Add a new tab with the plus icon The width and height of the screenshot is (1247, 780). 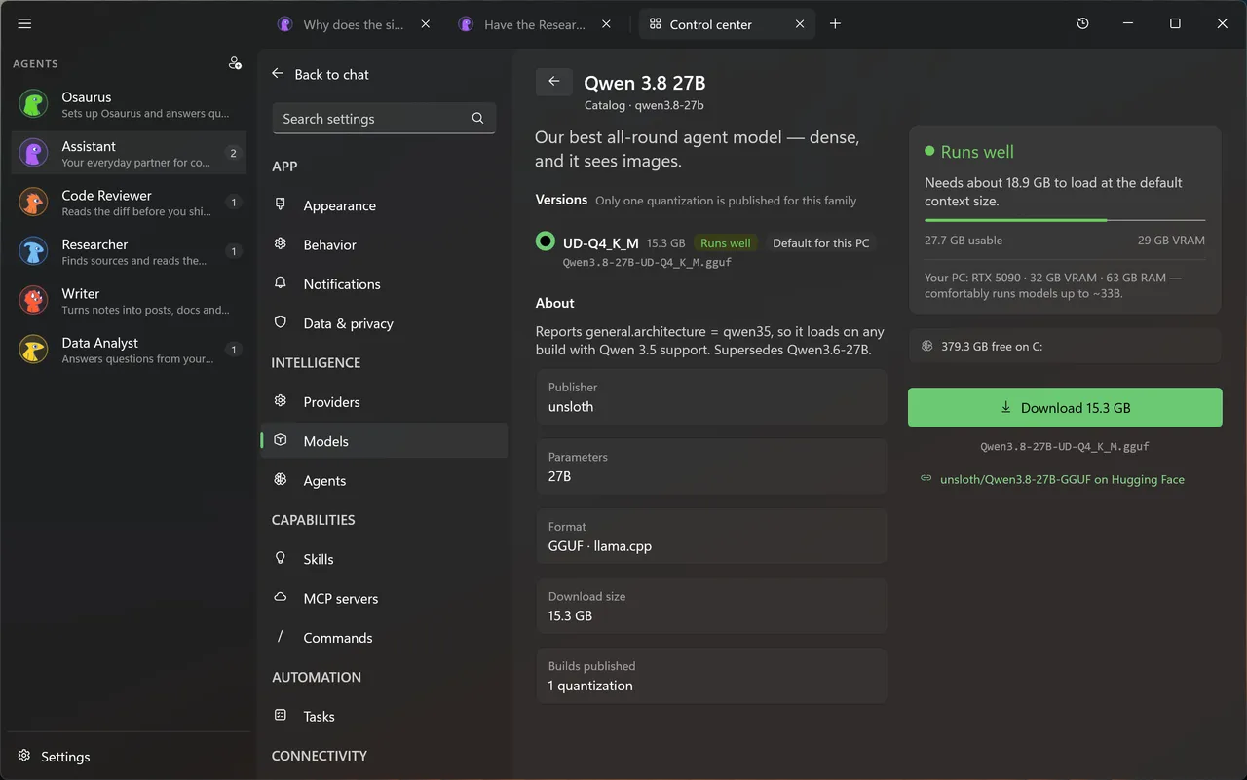click(x=835, y=23)
